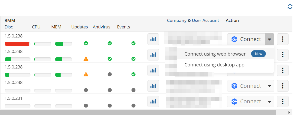Collapse the first row Connect dropdown arrow
Screen dimensions: 296x115
pos(269,39)
